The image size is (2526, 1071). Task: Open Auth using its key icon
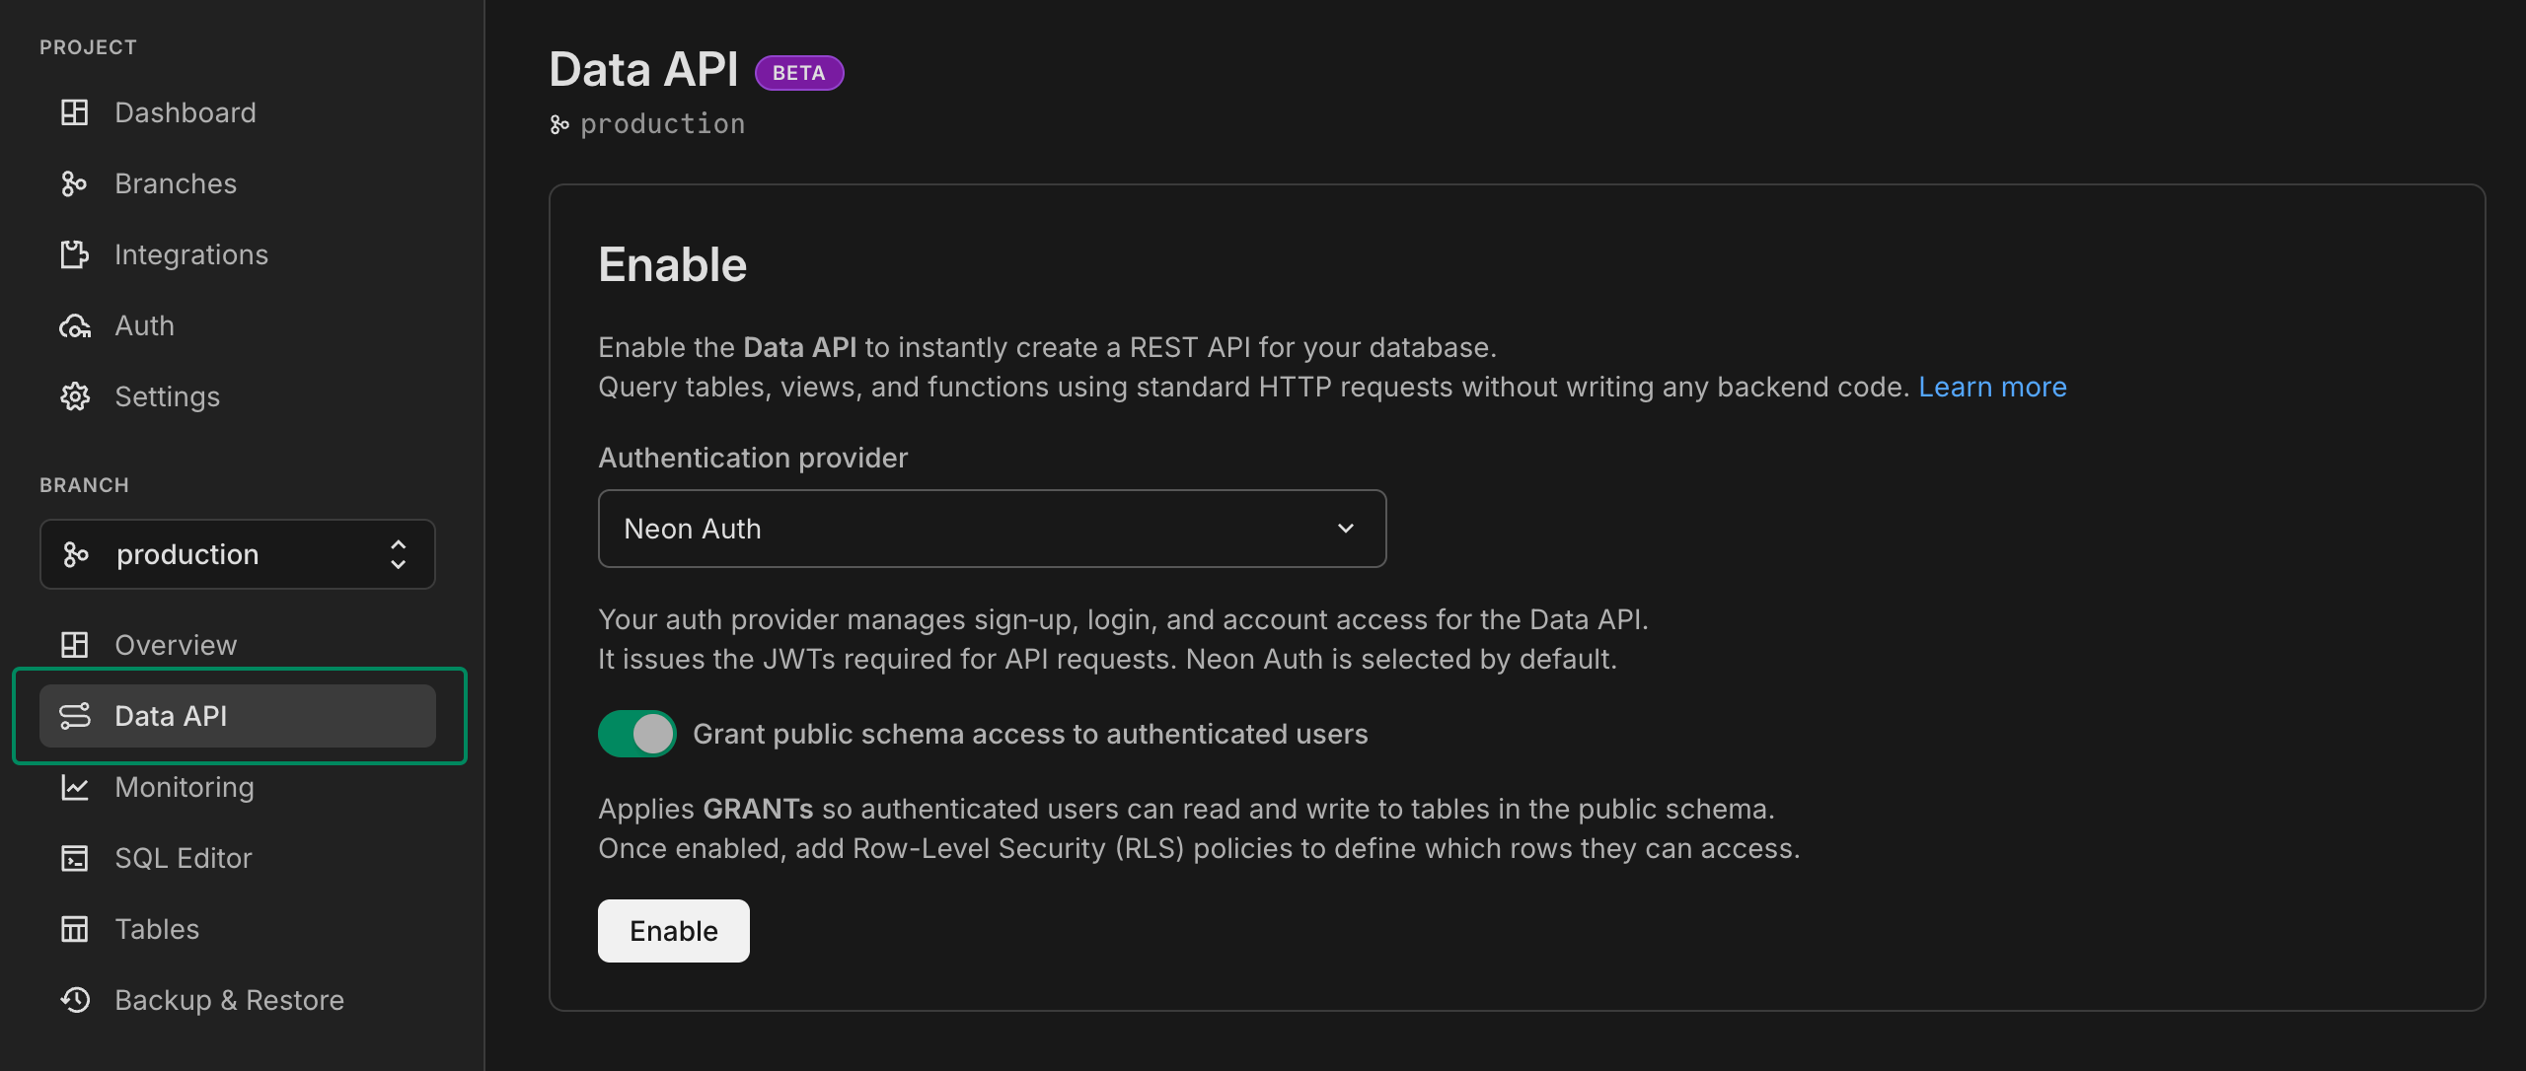pyautogui.click(x=75, y=324)
